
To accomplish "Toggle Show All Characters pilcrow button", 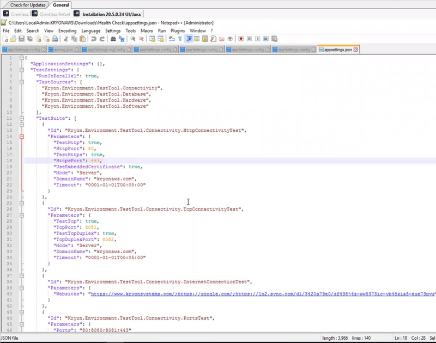I will (x=180, y=39).
